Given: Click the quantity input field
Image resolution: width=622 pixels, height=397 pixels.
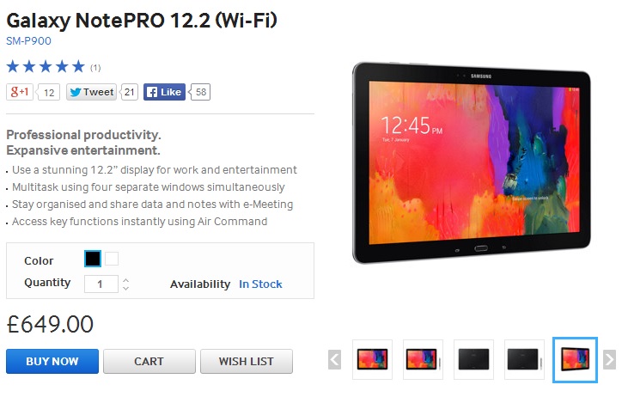Looking at the screenshot, I should 101,284.
